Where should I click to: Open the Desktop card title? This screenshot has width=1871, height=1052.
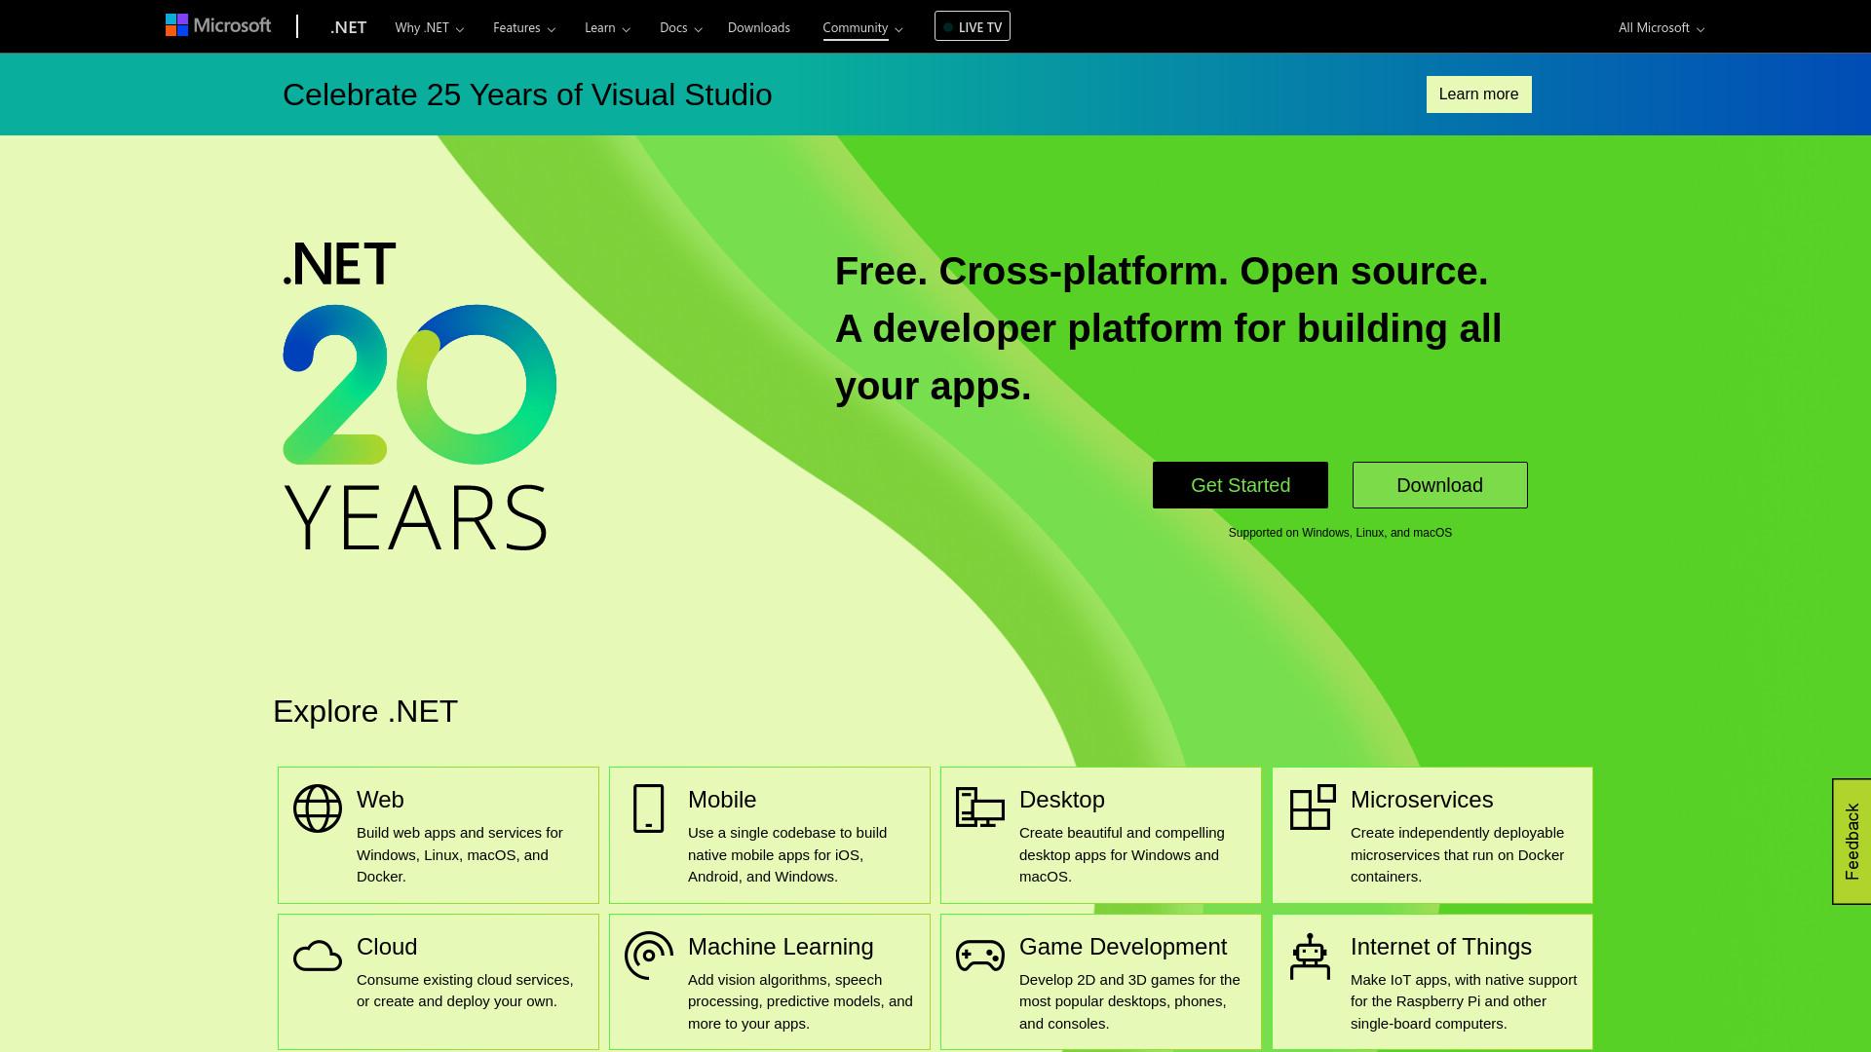(x=1062, y=800)
